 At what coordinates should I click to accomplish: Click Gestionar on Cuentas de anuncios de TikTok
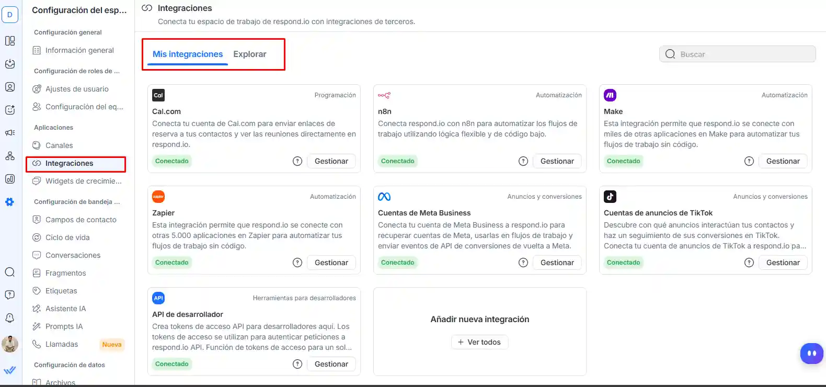[783, 263]
